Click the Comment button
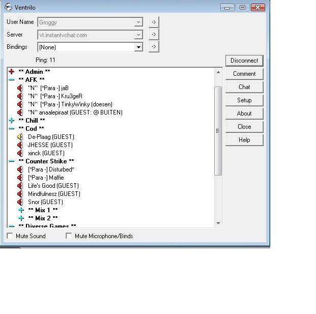Image resolution: width=316 pixels, height=314 pixels. click(244, 74)
